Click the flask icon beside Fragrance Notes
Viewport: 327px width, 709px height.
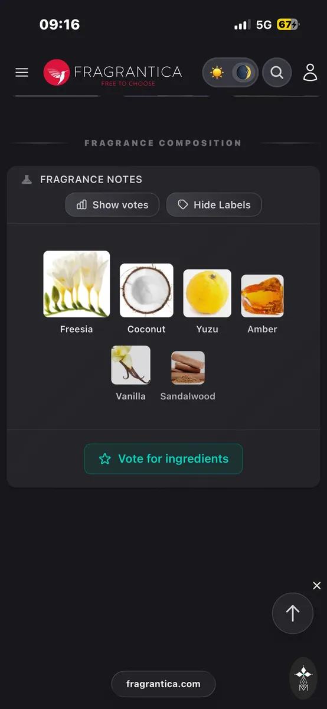27,180
